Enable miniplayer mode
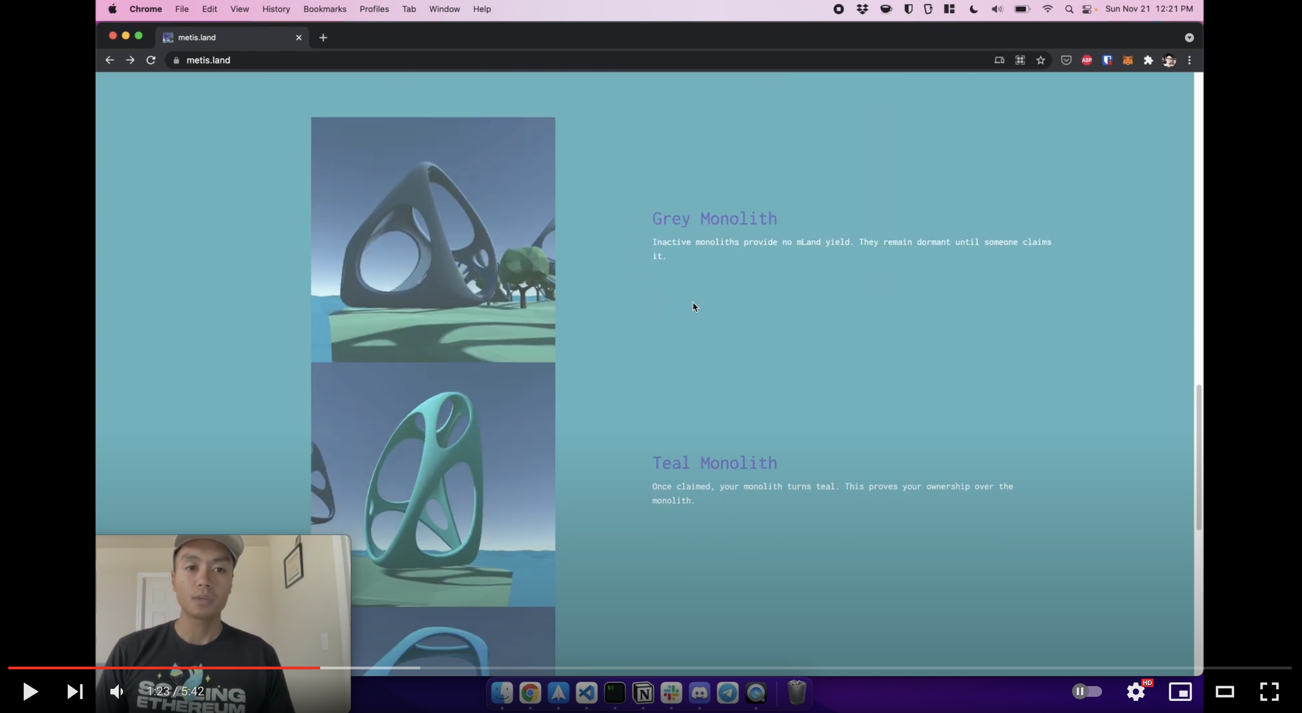Viewport: 1302px width, 713px height. pyautogui.click(x=1180, y=691)
